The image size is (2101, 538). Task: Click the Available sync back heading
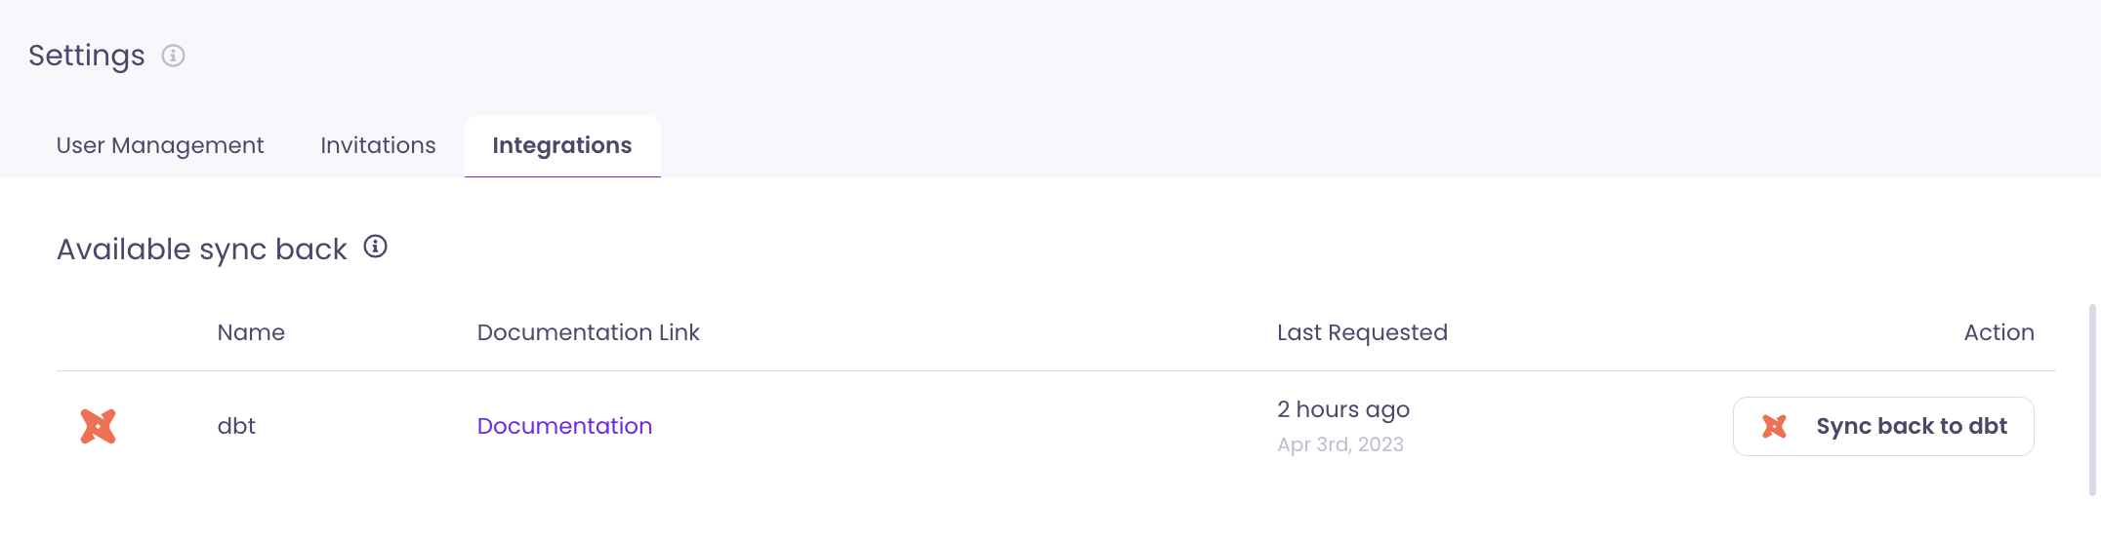202,250
